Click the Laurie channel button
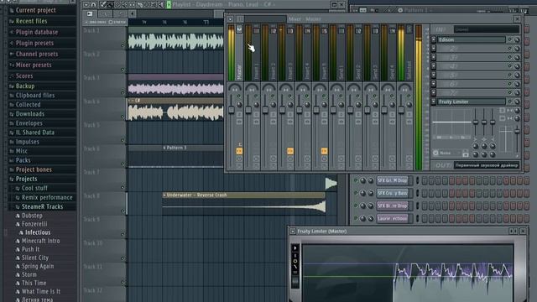Screen dimensions: 537x302 [393, 218]
